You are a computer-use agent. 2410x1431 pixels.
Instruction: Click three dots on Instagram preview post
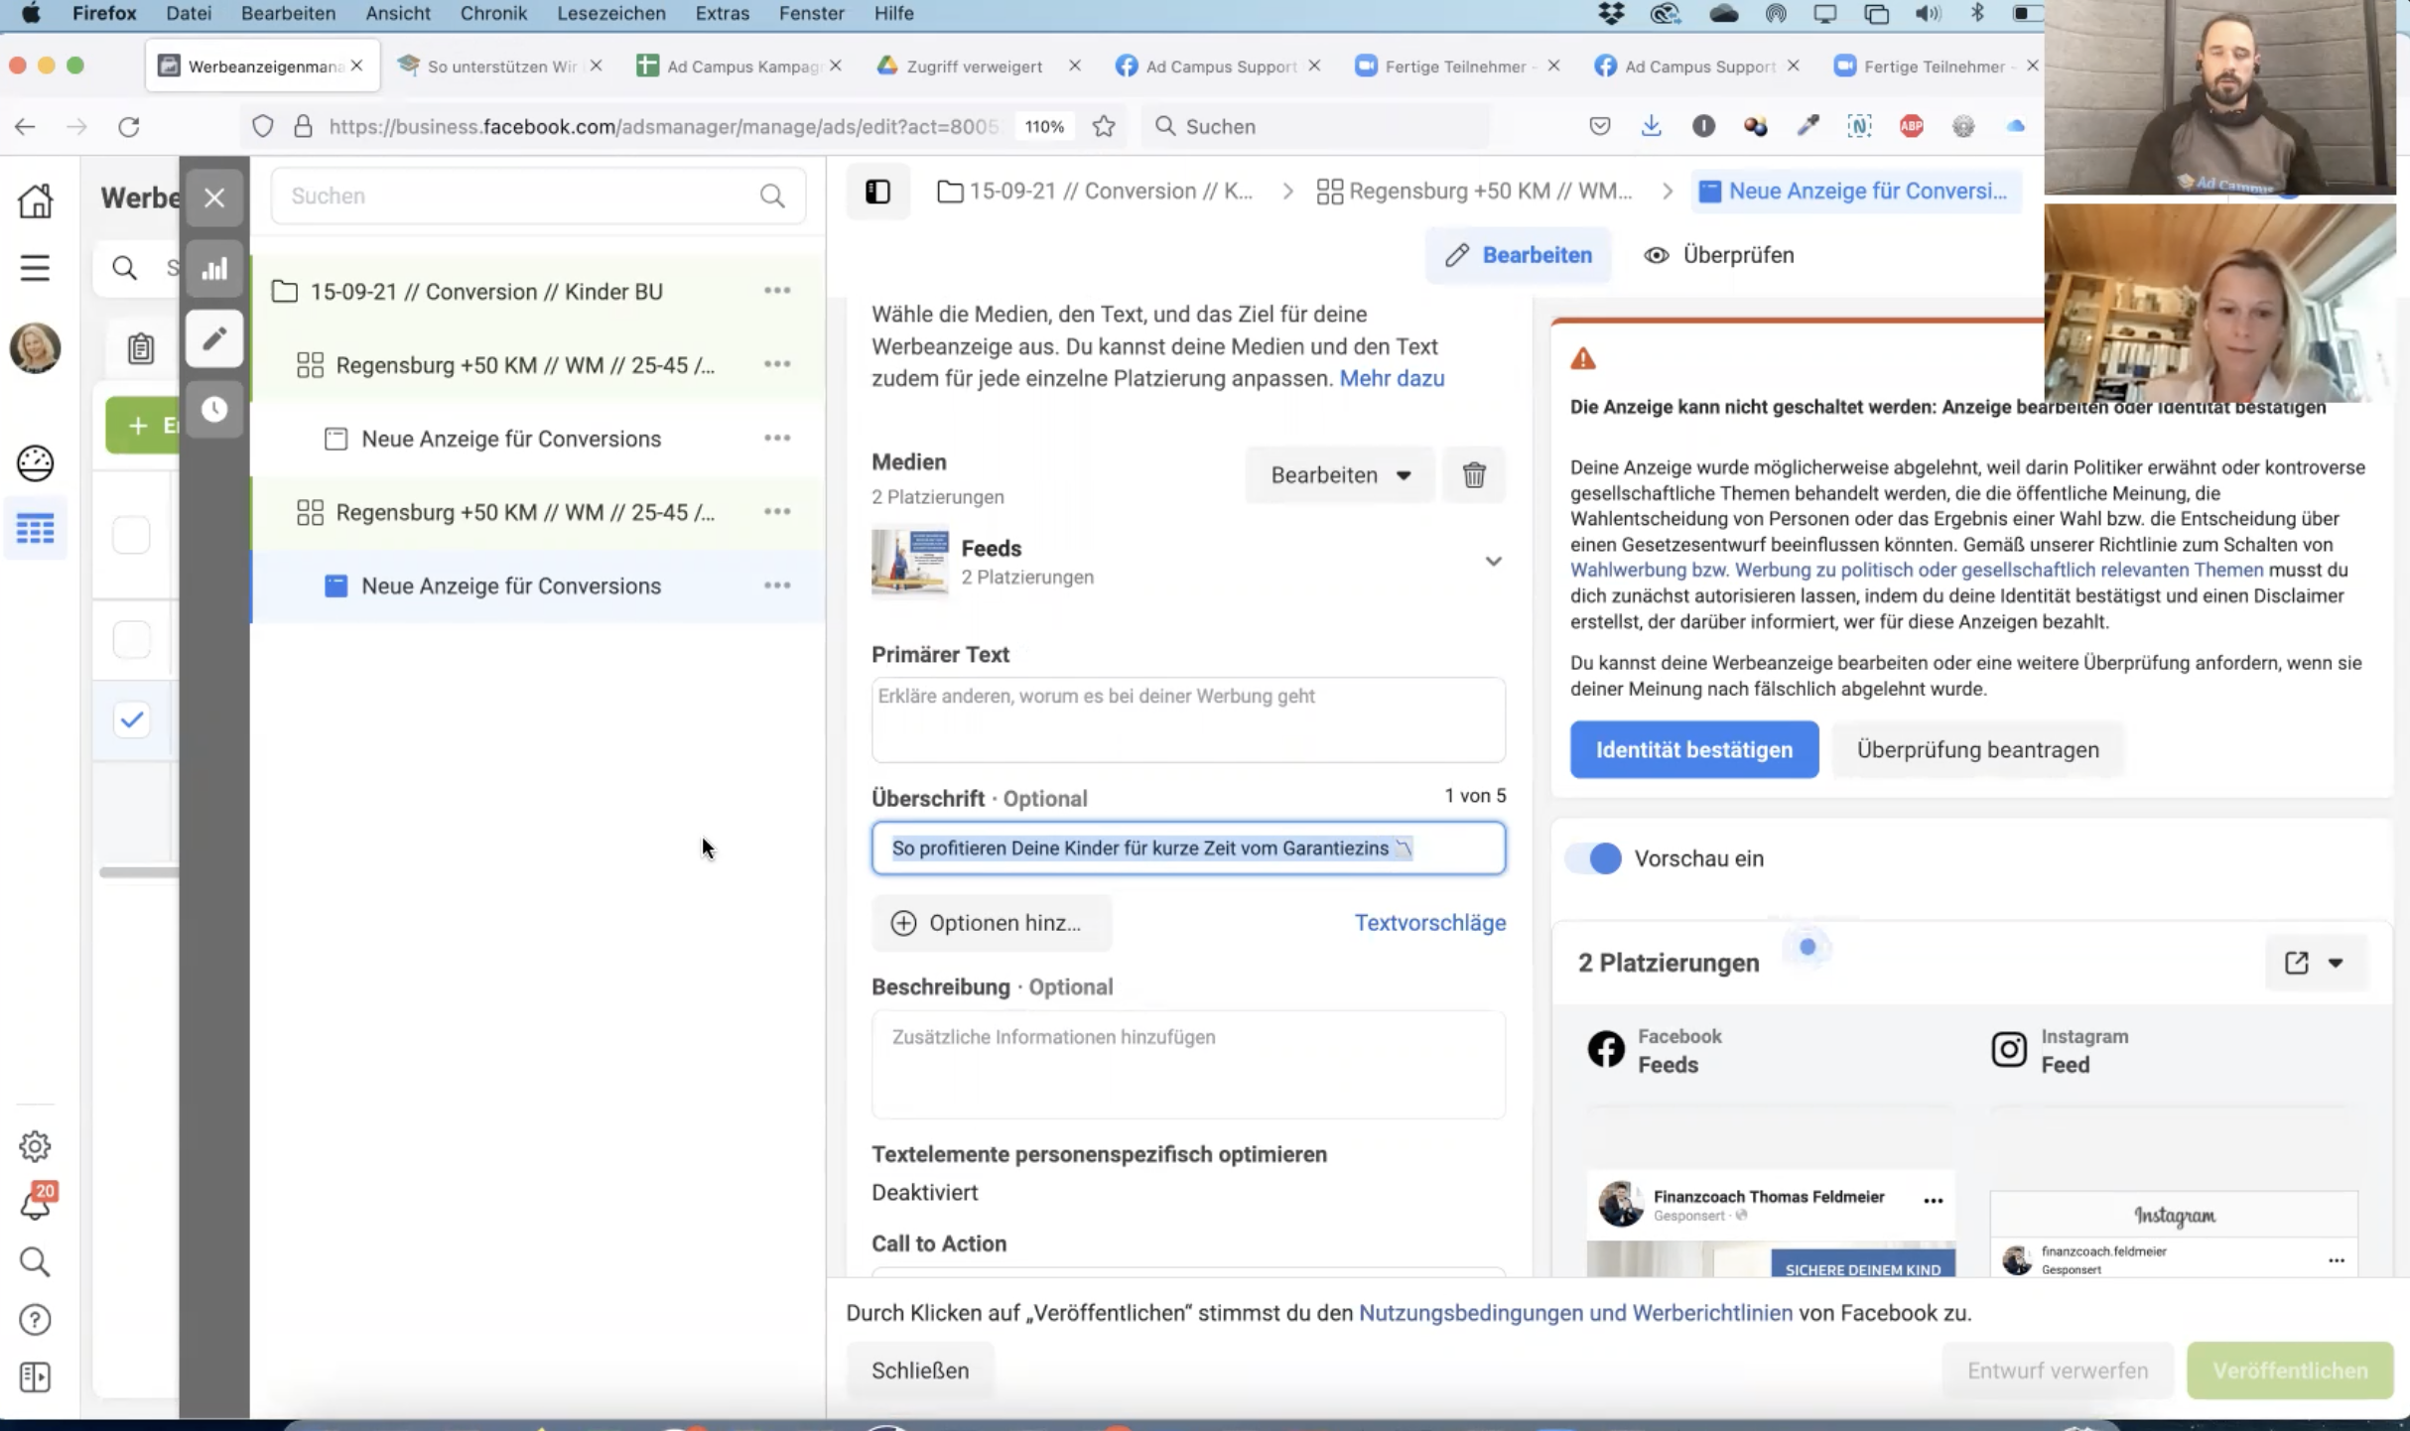tap(2337, 1260)
